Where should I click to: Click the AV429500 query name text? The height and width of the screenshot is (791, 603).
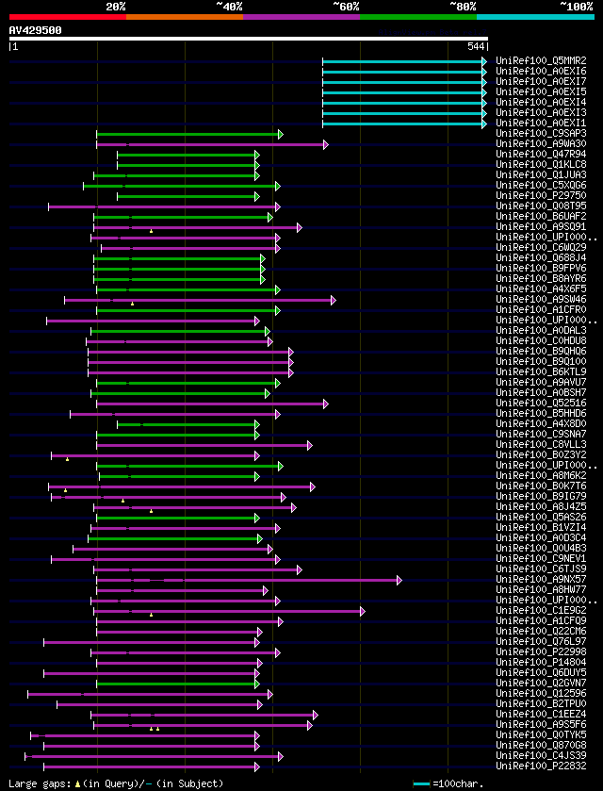tap(35, 30)
